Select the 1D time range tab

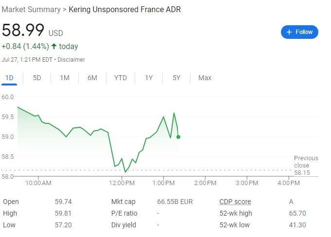(x=9, y=78)
